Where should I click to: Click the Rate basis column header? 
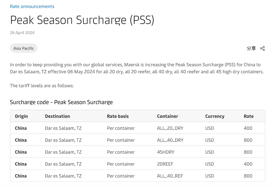pos(118,116)
